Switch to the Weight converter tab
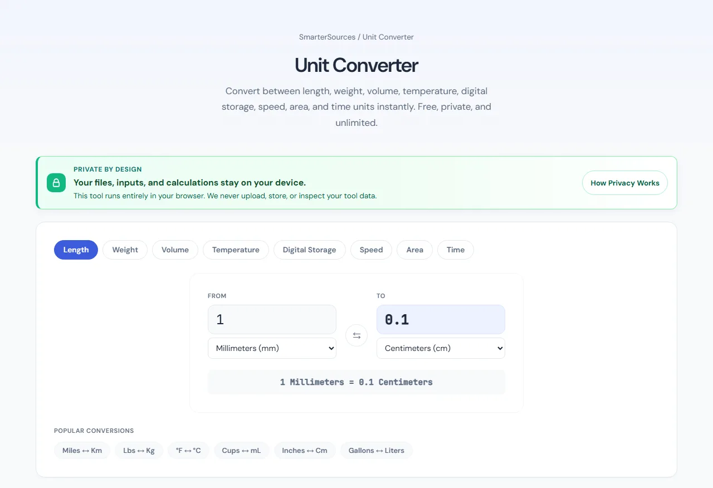Viewport: 713px width, 488px height. (125, 250)
